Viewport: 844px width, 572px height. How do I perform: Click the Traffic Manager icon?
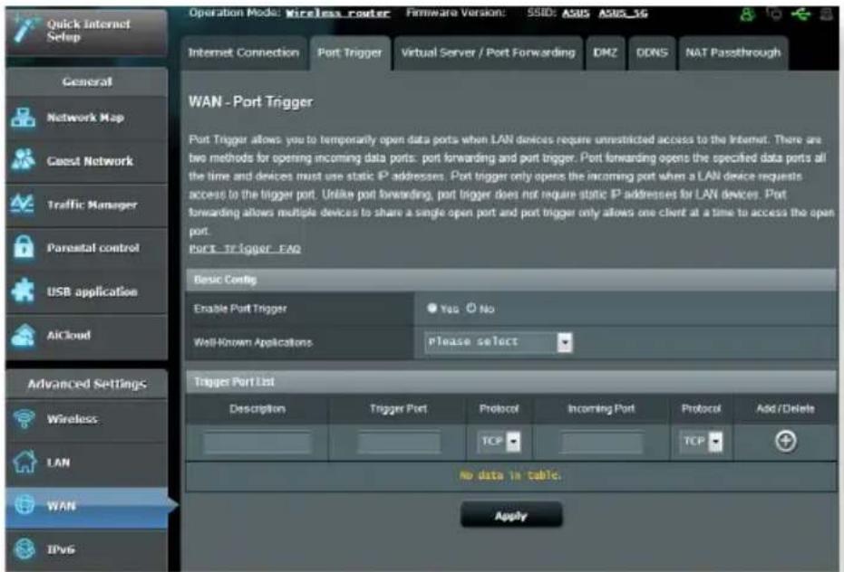pyautogui.click(x=24, y=205)
